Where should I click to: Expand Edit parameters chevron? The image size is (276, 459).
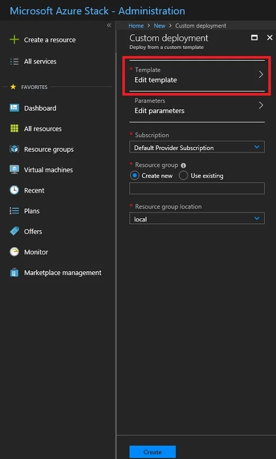click(261, 105)
